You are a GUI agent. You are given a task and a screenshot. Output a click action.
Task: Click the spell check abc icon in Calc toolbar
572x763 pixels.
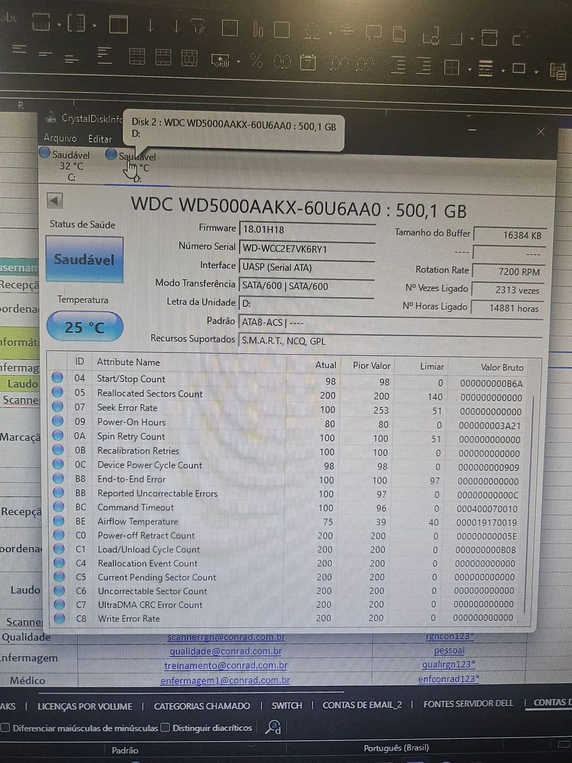tap(8, 20)
